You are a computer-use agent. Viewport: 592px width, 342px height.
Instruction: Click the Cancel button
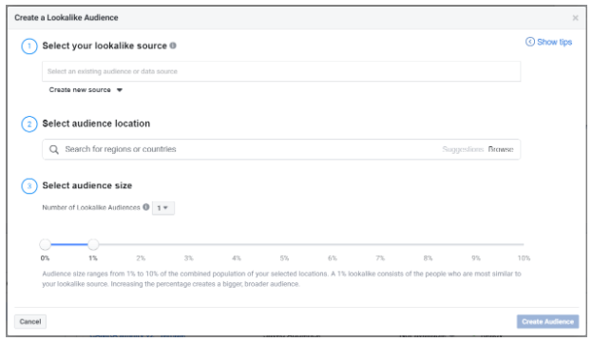click(x=30, y=322)
